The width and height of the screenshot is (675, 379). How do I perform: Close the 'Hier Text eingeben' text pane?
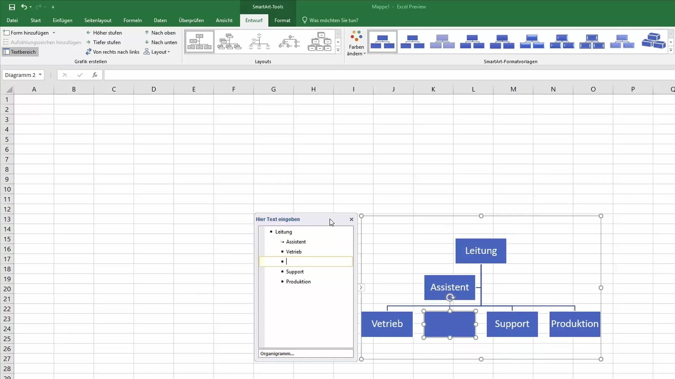(x=352, y=219)
